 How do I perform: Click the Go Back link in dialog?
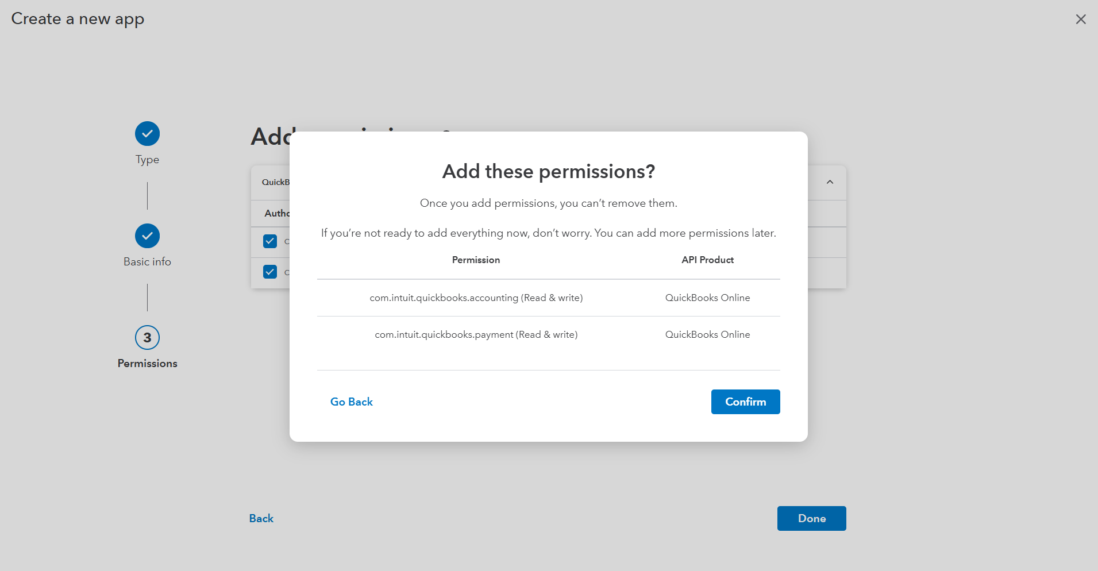(352, 402)
